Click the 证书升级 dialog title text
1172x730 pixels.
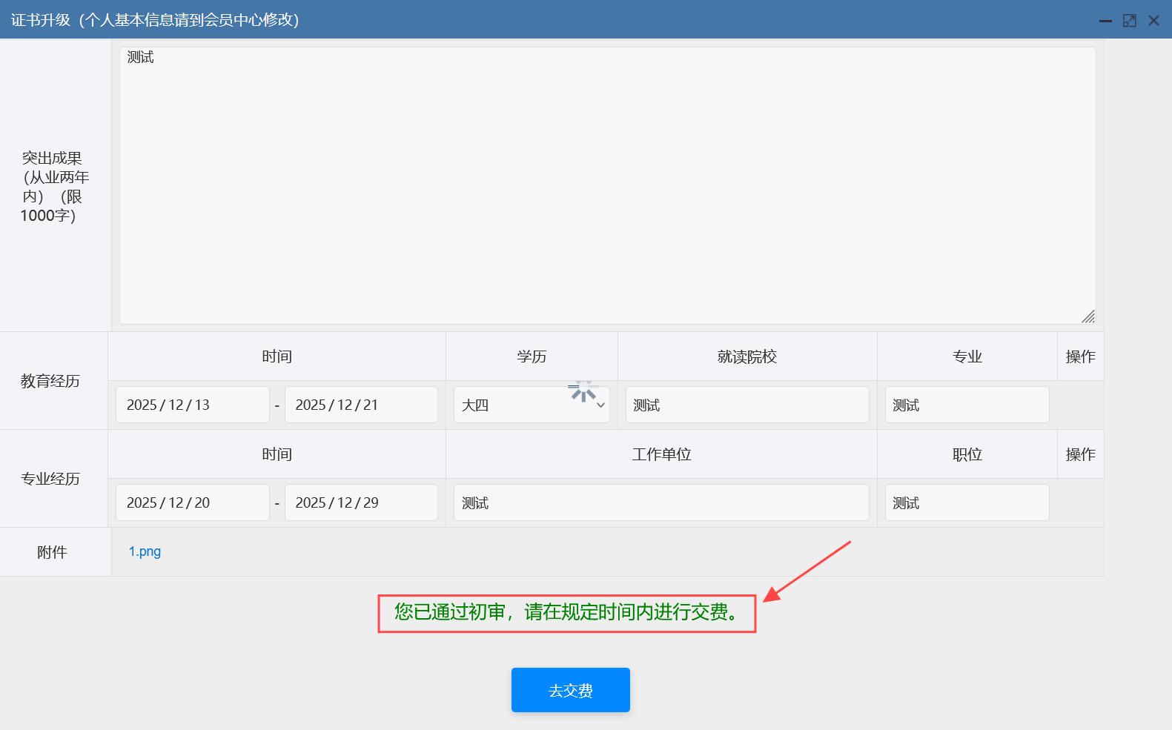(x=155, y=20)
